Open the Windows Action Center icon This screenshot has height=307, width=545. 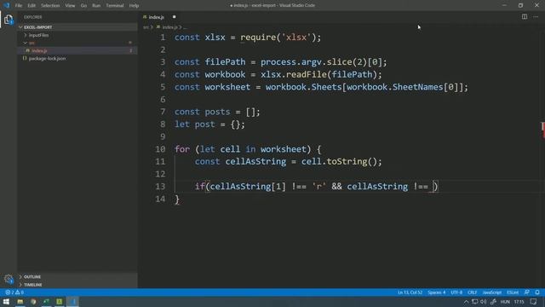coord(534,302)
